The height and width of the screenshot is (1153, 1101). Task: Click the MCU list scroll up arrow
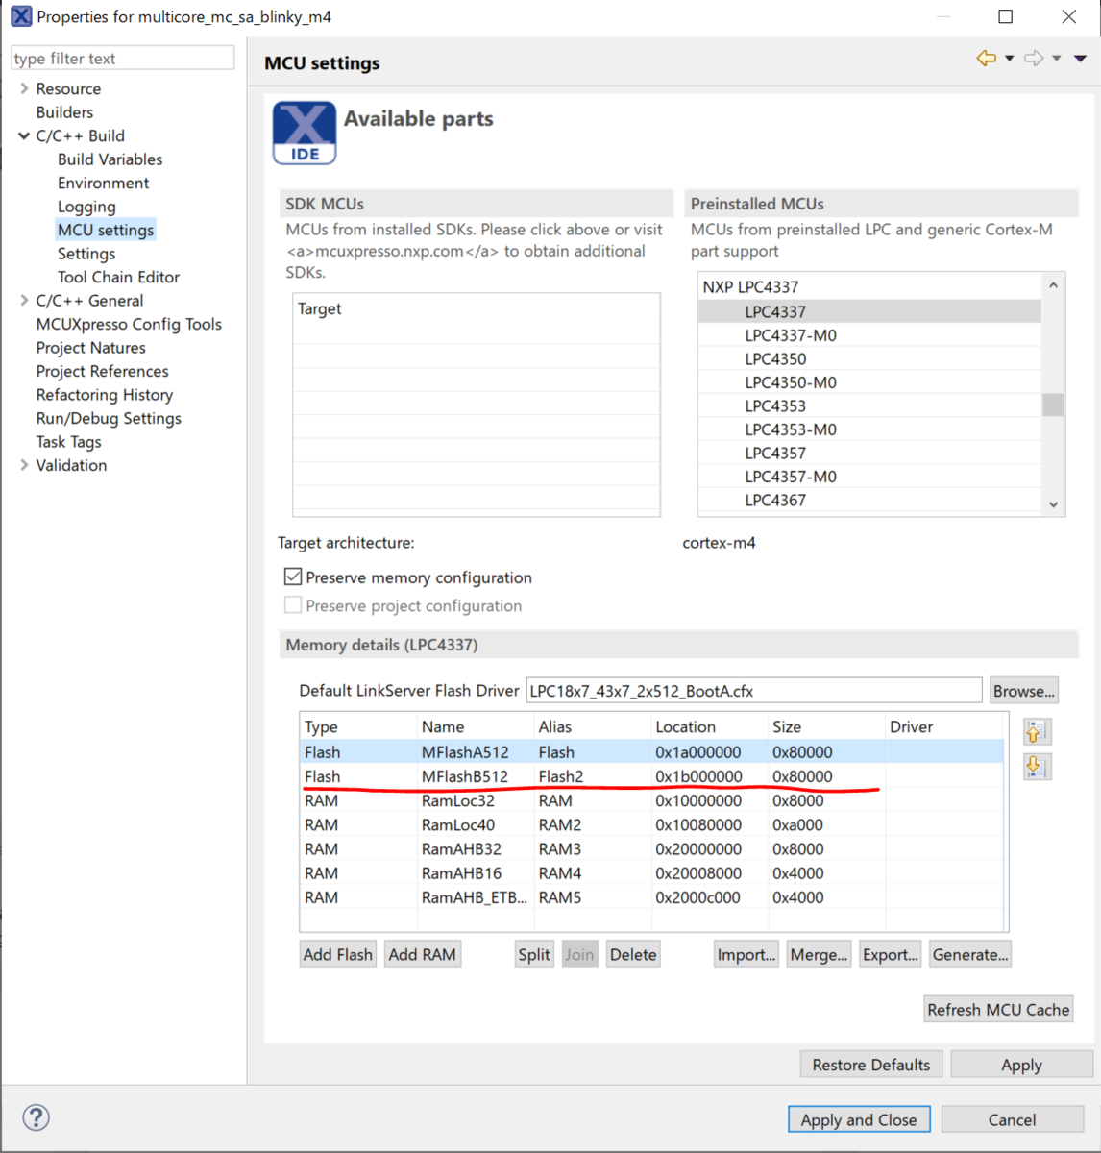tap(1054, 285)
